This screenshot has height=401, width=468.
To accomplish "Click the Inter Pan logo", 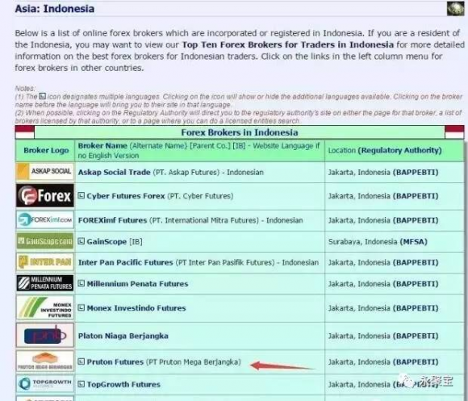I will [44, 262].
